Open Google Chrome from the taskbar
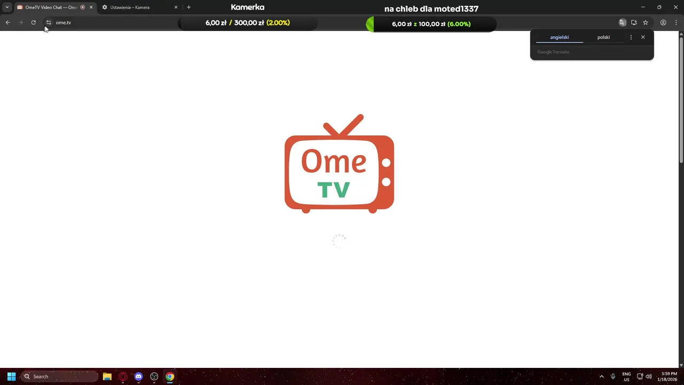The image size is (684, 385). click(x=169, y=376)
